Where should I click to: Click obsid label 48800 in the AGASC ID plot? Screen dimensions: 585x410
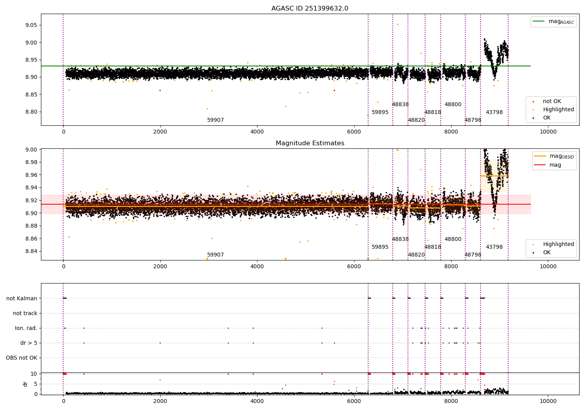[453, 105]
